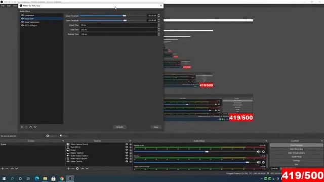Image resolution: width=324 pixels, height=182 pixels.
Task: Add a new source with plus icon
Action: click(x=68, y=168)
